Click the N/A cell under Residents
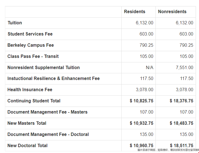The width and height of the screenshot is (199, 153). pos(149,68)
